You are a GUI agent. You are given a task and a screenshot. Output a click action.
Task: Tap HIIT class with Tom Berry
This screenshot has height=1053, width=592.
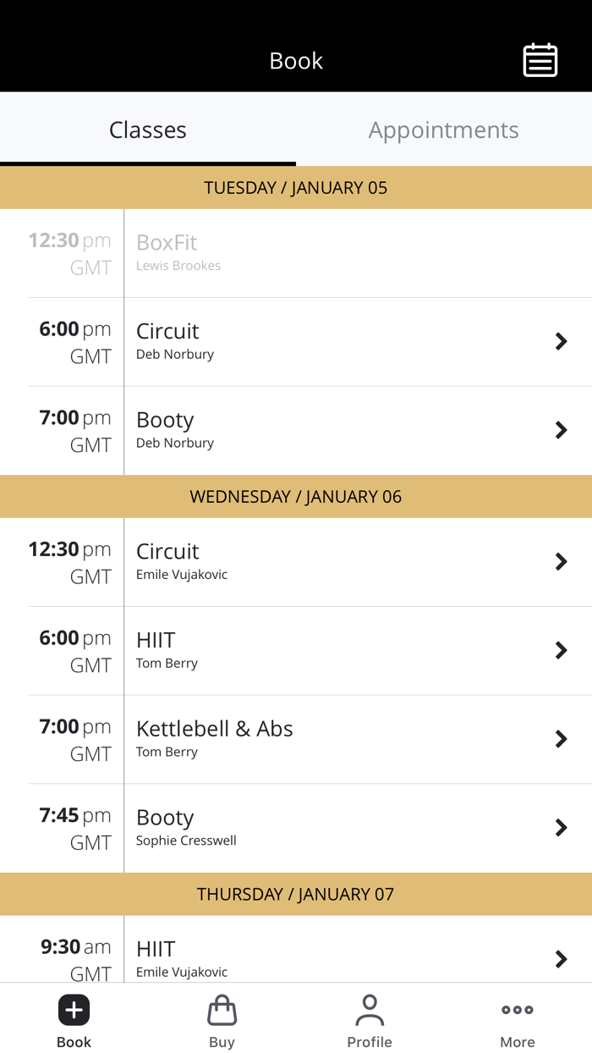coord(156,641)
